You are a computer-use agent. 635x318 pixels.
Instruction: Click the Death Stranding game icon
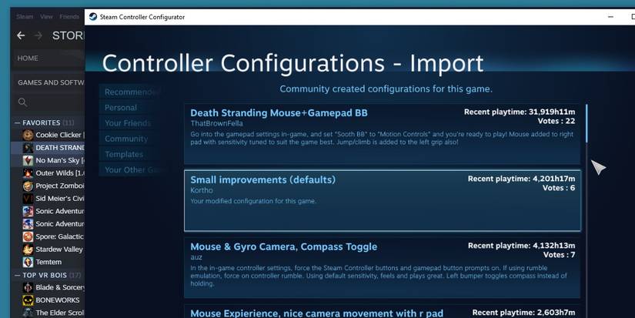(x=28, y=148)
